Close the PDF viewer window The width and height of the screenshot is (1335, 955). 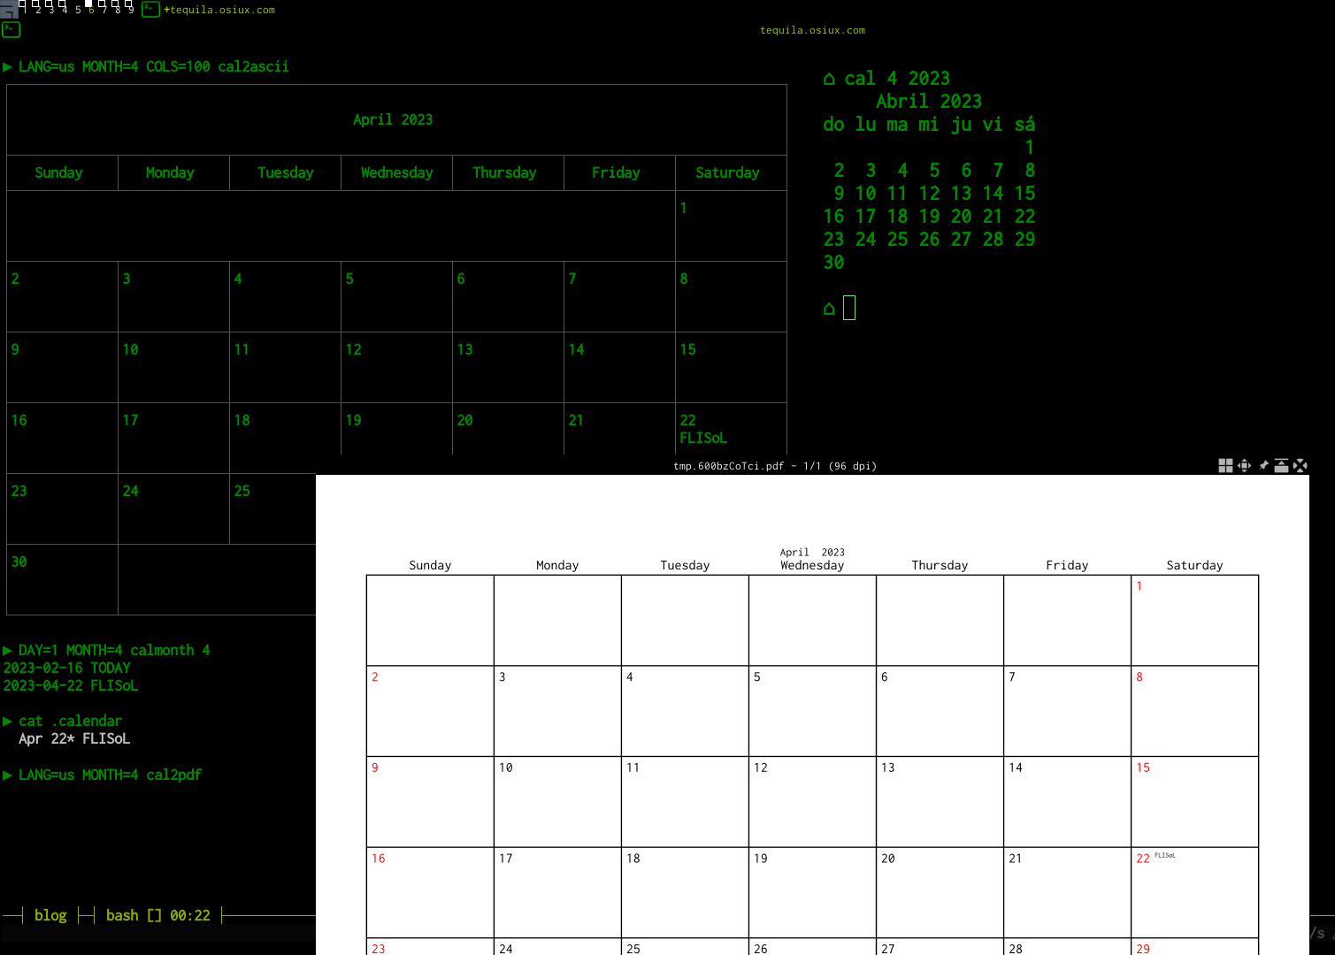click(1300, 465)
